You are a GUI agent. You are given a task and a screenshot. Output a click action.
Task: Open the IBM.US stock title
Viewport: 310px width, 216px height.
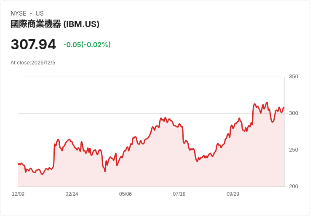(x=81, y=24)
